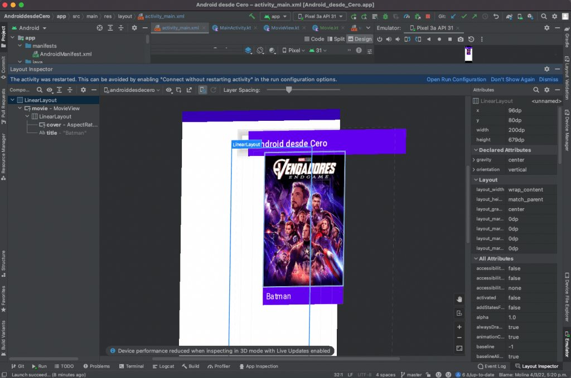Click the Don't Show Again link
Screen dimensions: 571x378
point(513,79)
